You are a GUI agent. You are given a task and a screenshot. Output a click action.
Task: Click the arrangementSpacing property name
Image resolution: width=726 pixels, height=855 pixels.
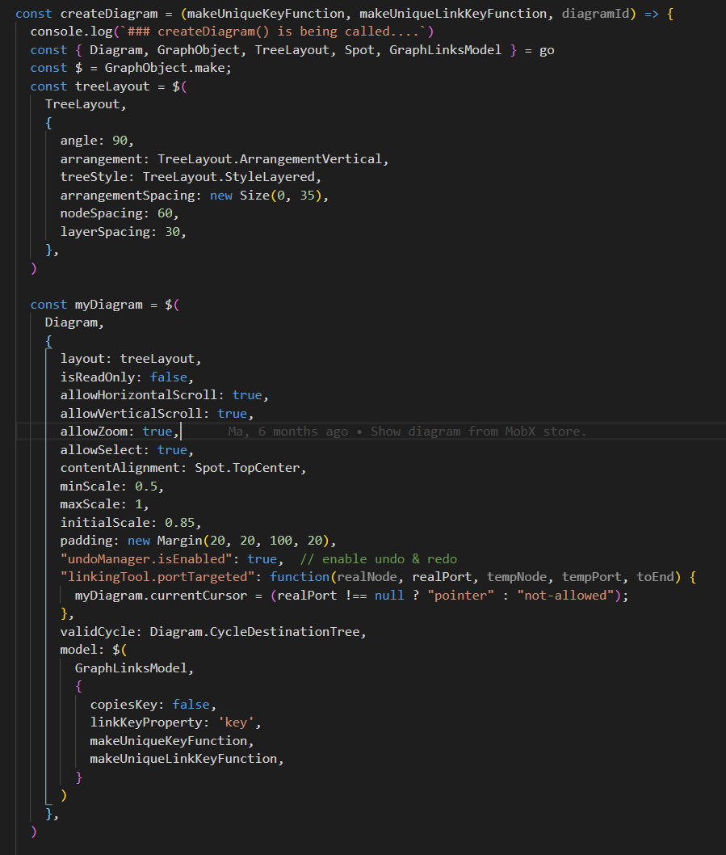click(128, 196)
